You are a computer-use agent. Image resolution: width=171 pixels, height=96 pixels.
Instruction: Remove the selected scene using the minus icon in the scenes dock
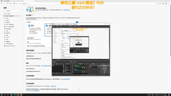pyautogui.click(x=55, y=73)
